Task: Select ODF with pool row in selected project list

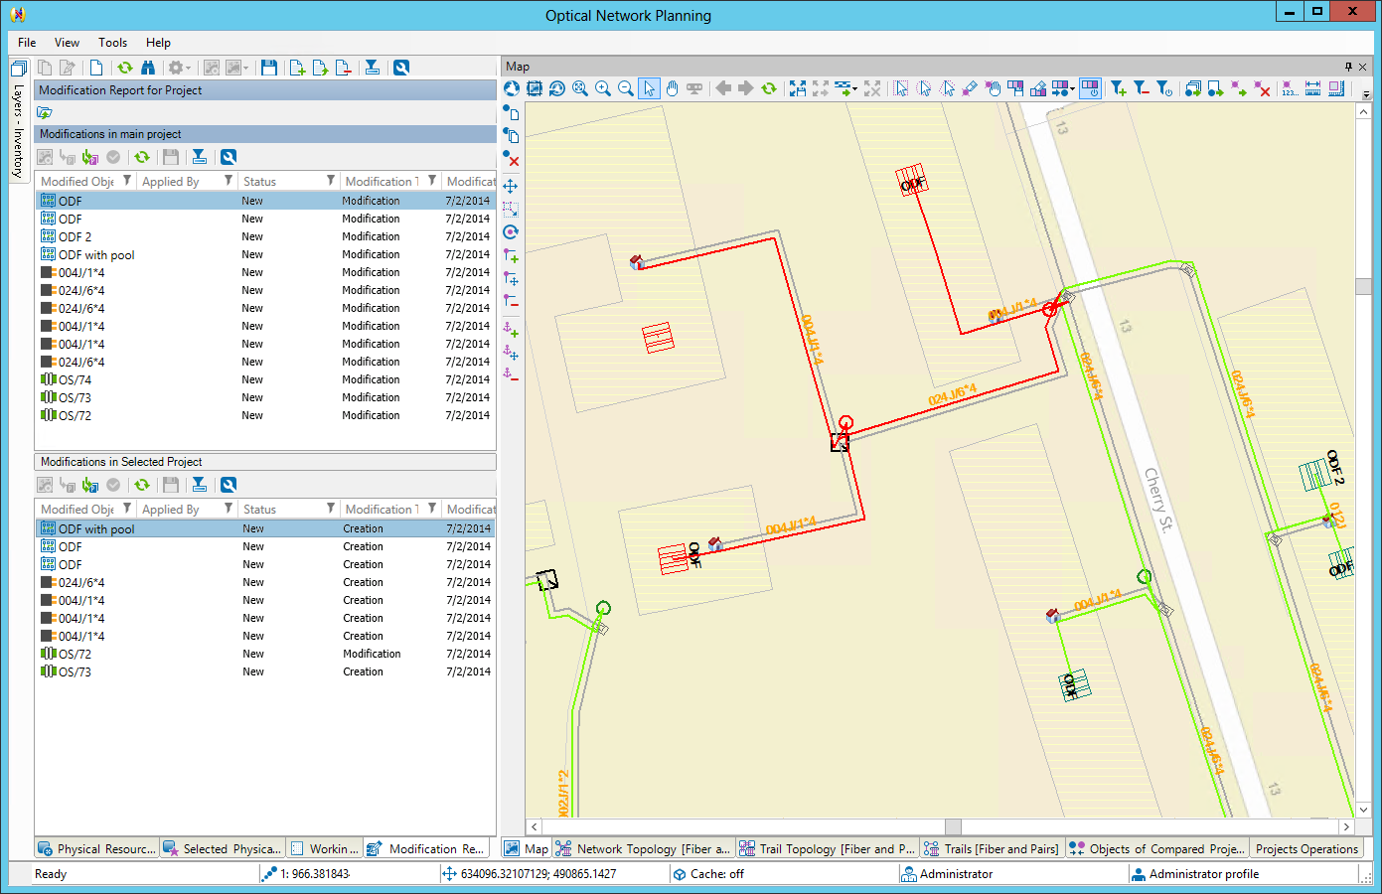Action: point(265,528)
